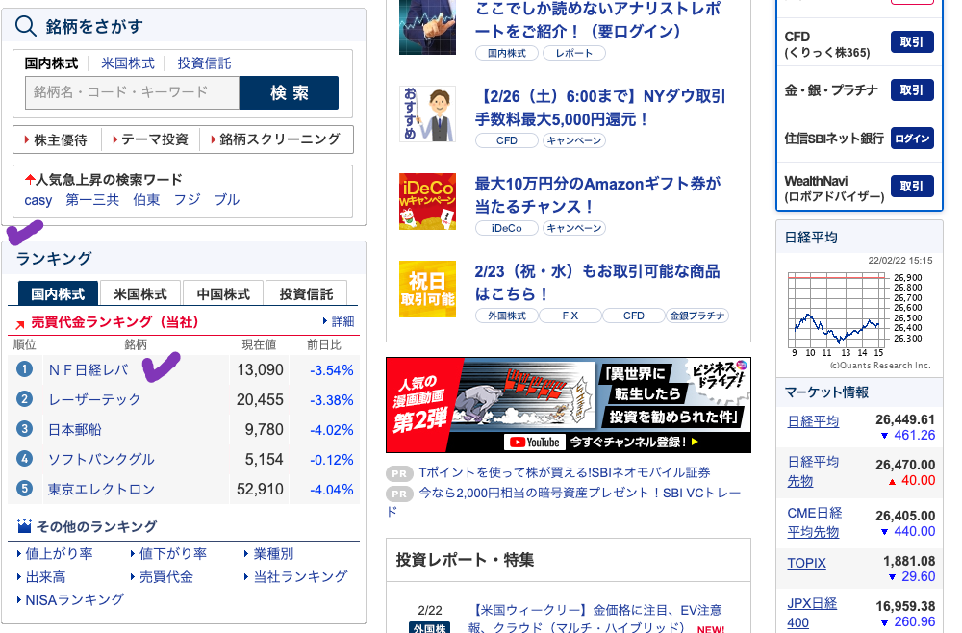Click the rank 1 badge icon

coord(24,369)
